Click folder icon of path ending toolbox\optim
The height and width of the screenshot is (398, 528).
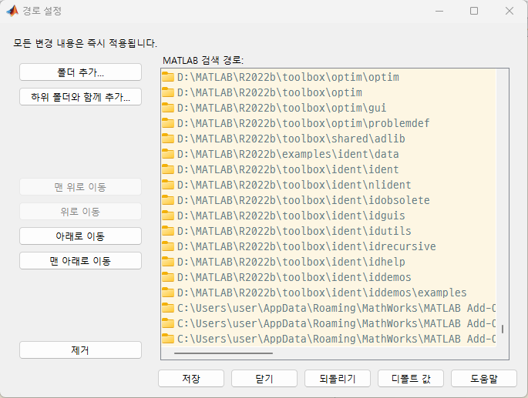coord(168,92)
